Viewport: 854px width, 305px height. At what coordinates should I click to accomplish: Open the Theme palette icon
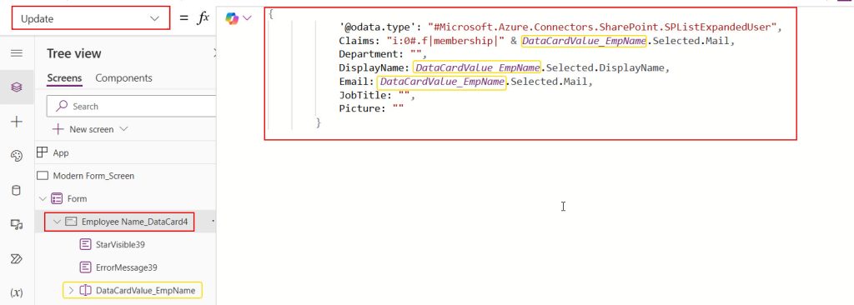17,157
